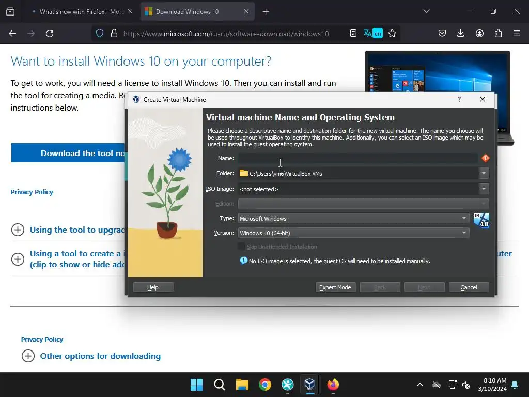Close the What's new with Firefox tab
The height and width of the screenshot is (397, 529).
[x=130, y=11]
